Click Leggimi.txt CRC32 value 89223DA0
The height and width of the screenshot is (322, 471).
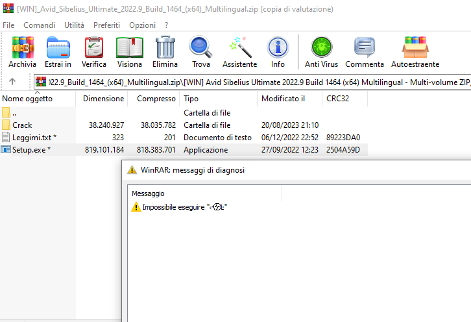tap(343, 138)
